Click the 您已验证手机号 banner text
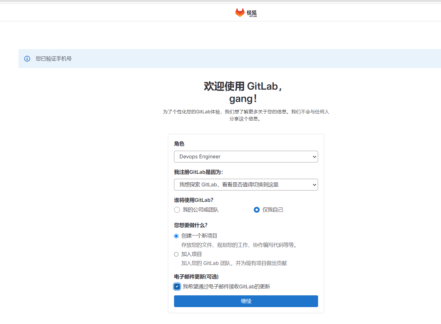 tap(54, 59)
